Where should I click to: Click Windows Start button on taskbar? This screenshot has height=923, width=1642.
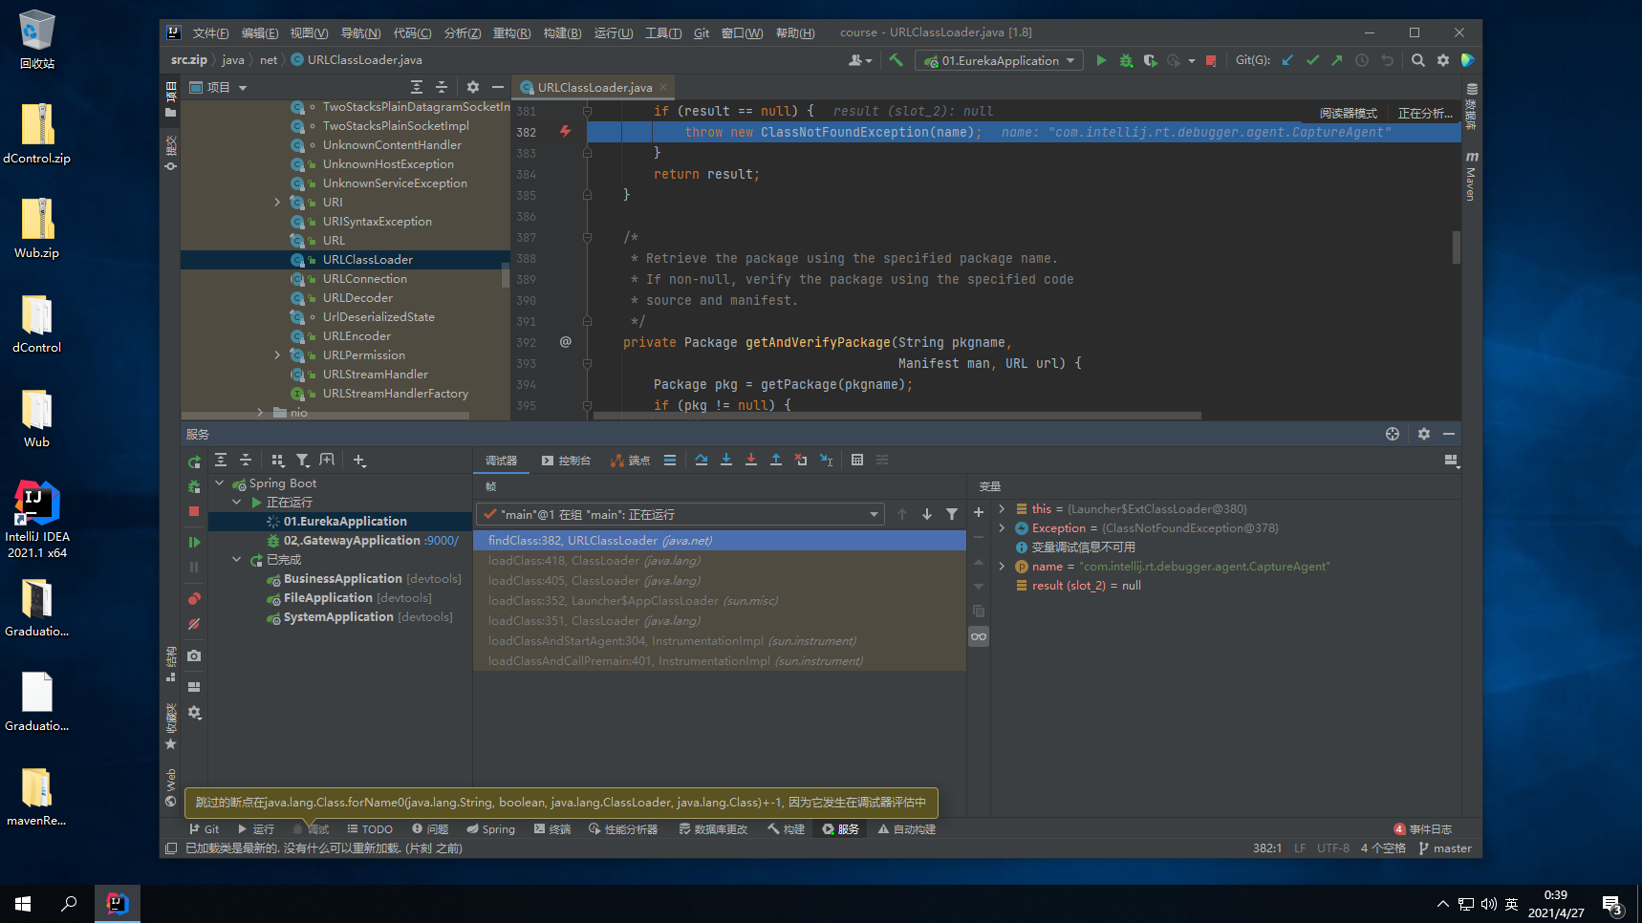pos(23,903)
